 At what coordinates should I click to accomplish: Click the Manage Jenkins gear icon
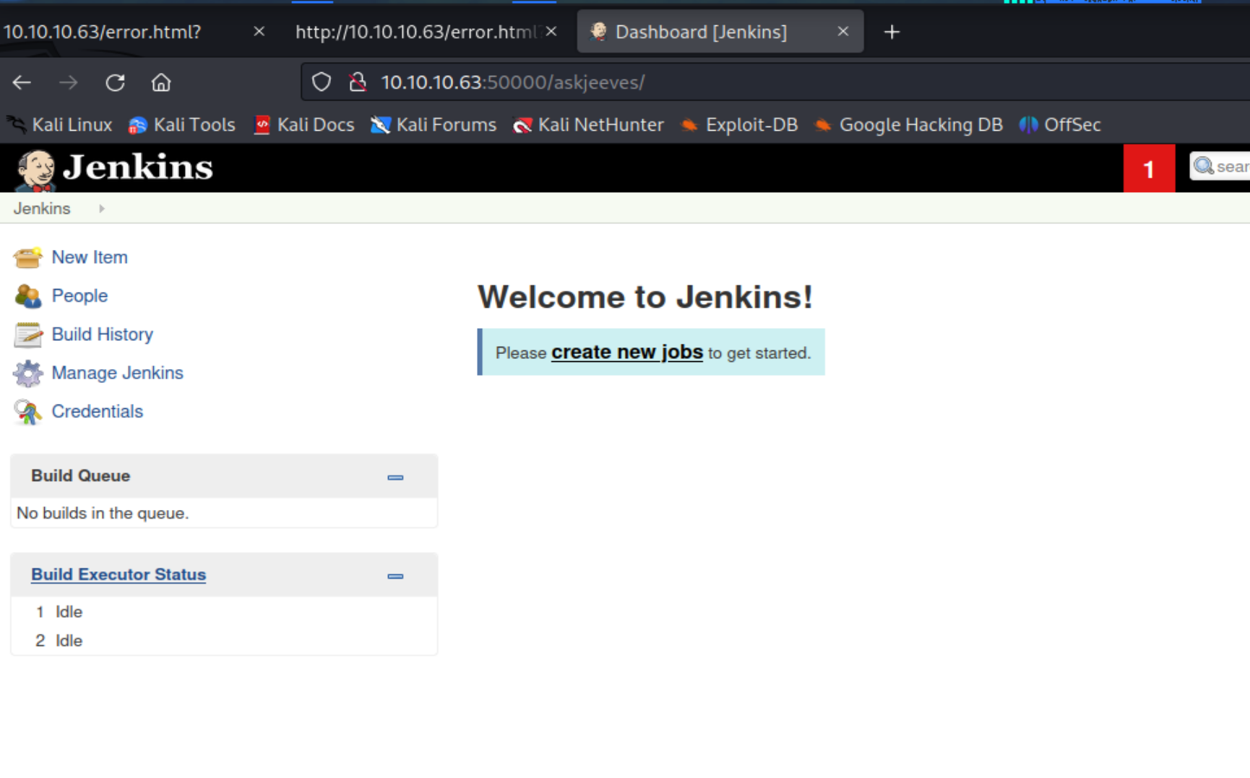click(x=27, y=373)
